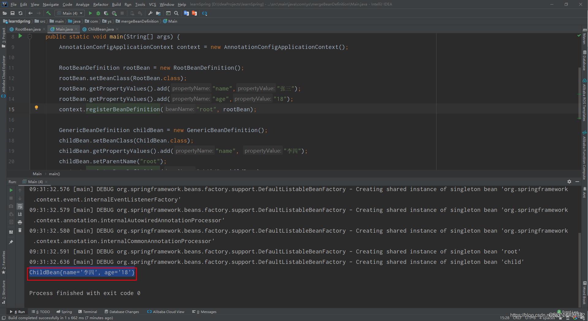Click the Open file toolbar icon
The image size is (588, 321).
coord(5,13)
